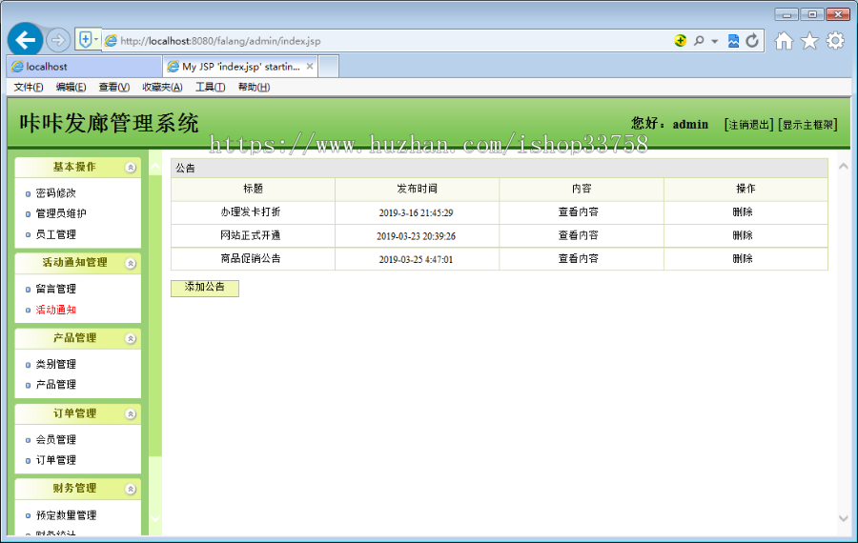
Task: Collapse the 财务管理 section chevron
Action: pyautogui.click(x=131, y=489)
